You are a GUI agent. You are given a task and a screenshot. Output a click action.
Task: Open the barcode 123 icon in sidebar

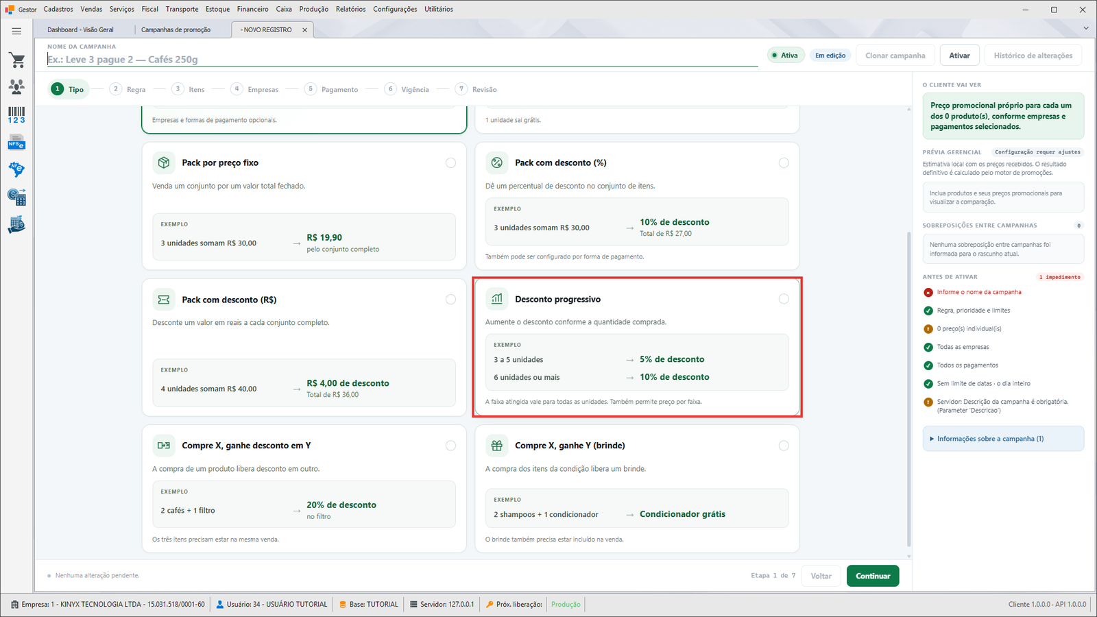pos(16,115)
